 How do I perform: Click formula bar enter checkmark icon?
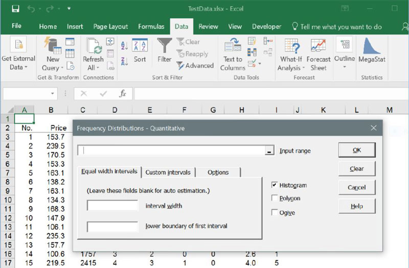click(103, 94)
